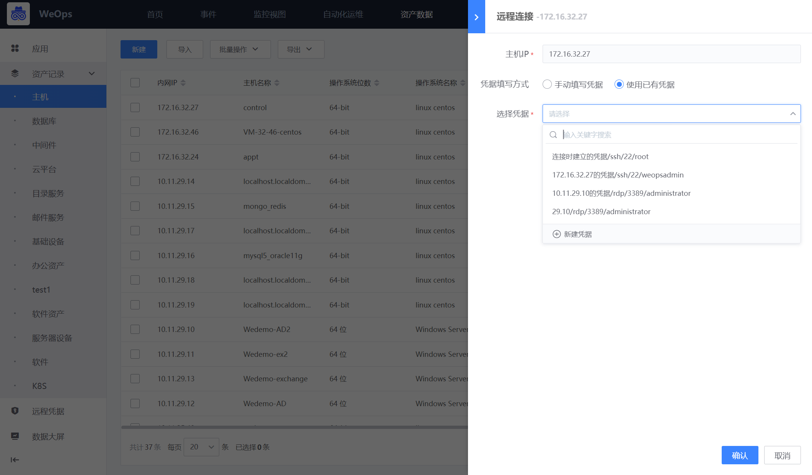Open the per-page size selector showing 20

201,447
